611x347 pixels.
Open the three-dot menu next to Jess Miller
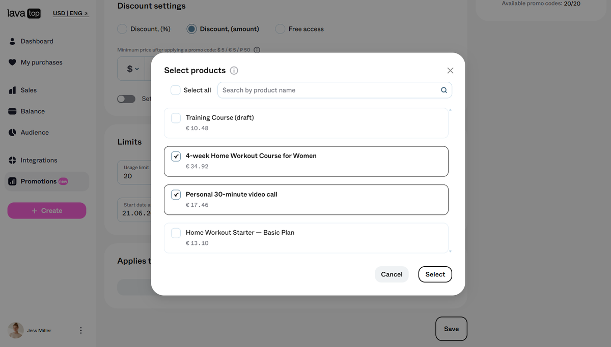(x=81, y=330)
